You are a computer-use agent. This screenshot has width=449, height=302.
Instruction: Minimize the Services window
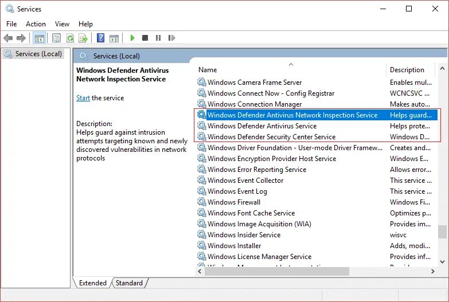click(383, 9)
